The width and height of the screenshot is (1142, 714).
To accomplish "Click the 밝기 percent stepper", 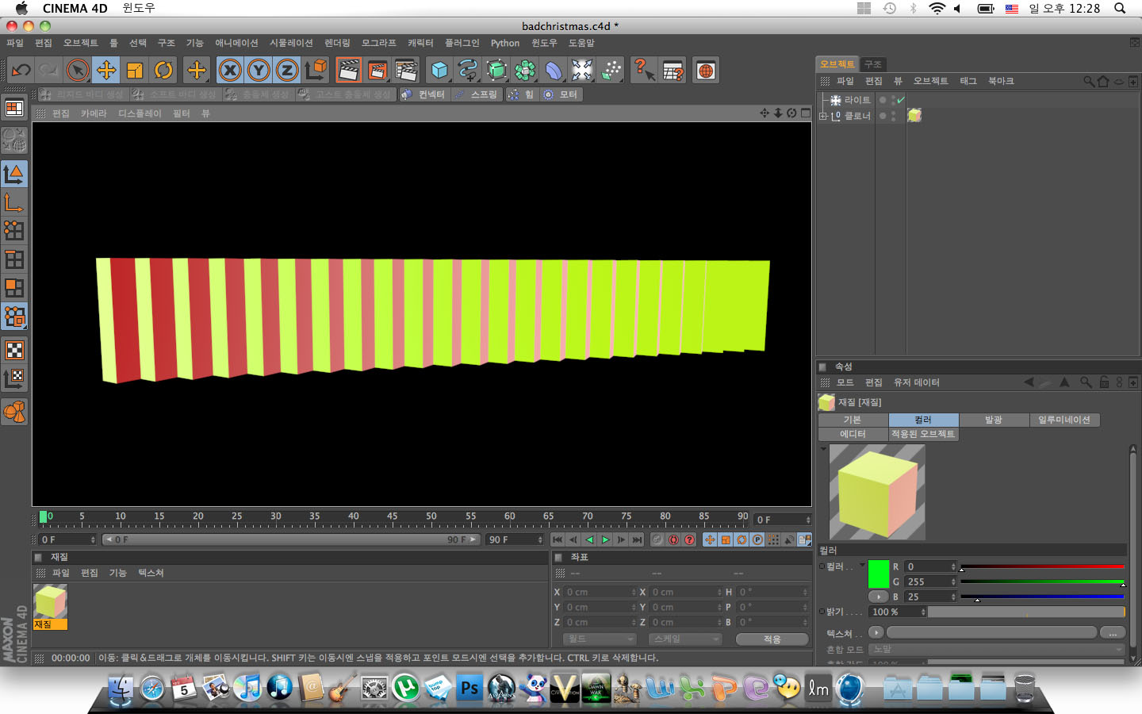I will (x=923, y=612).
